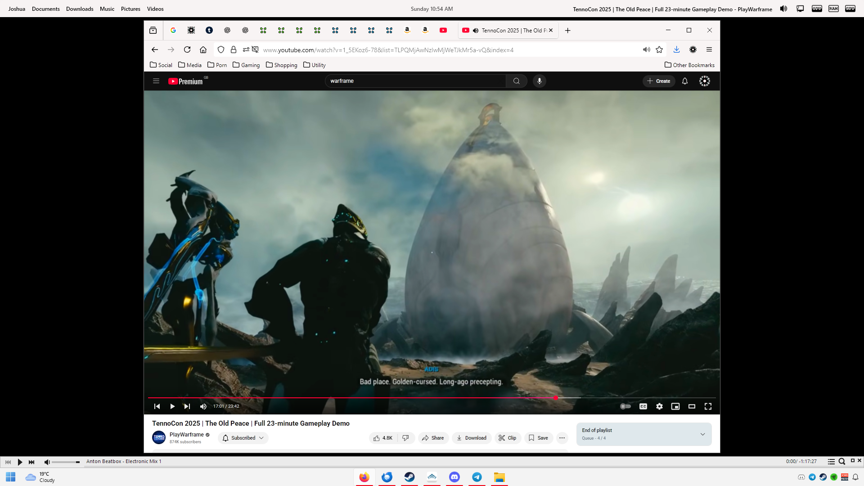This screenshot has width=864, height=486.
Task: Open the browser application hamburger menu
Action: click(x=709, y=50)
